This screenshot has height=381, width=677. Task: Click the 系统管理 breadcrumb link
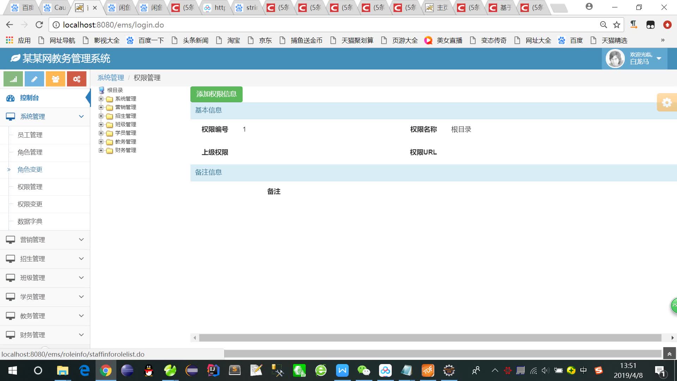(x=110, y=78)
